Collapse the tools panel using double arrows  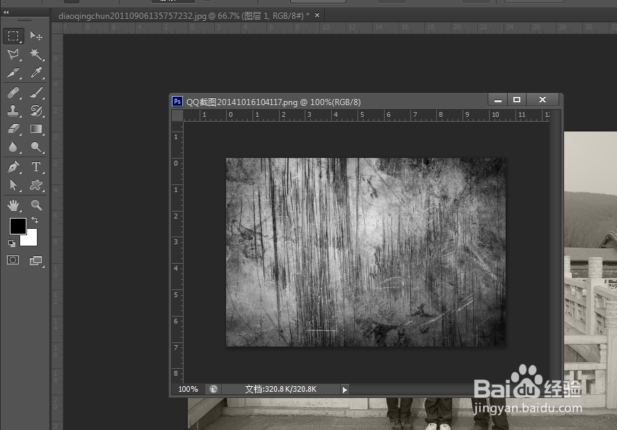[x=6, y=13]
